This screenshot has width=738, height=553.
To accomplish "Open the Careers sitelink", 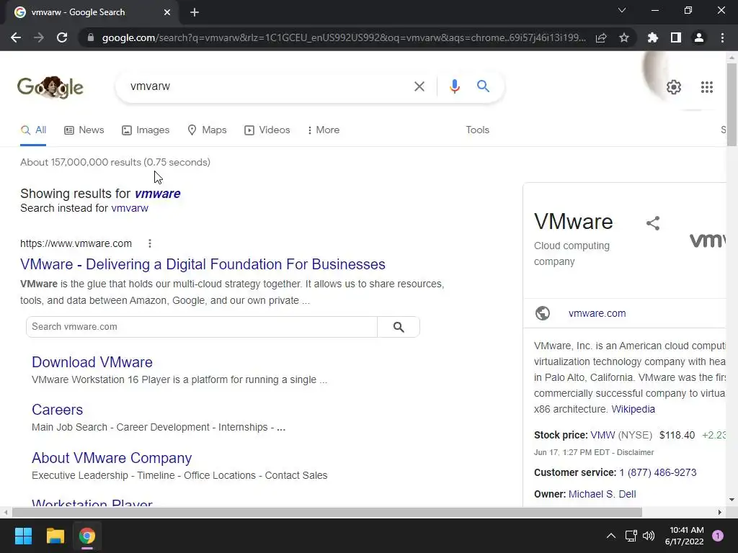I will point(58,410).
